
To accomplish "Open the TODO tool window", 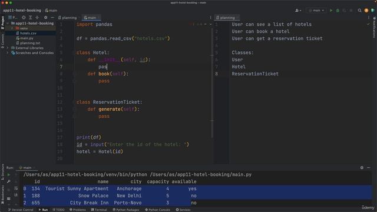I will [x=58, y=210].
